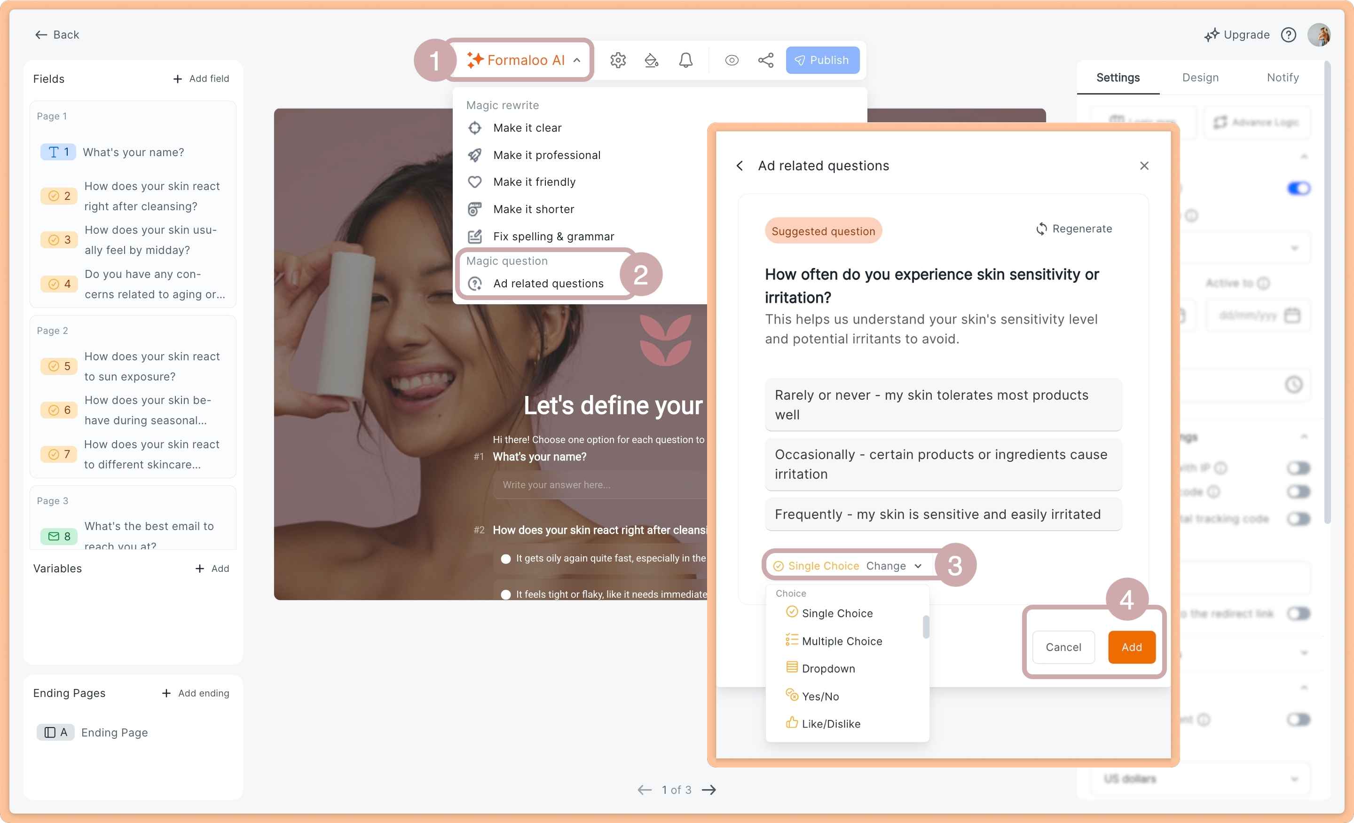The height and width of the screenshot is (823, 1354).
Task: Click the Publish button
Action: (822, 60)
